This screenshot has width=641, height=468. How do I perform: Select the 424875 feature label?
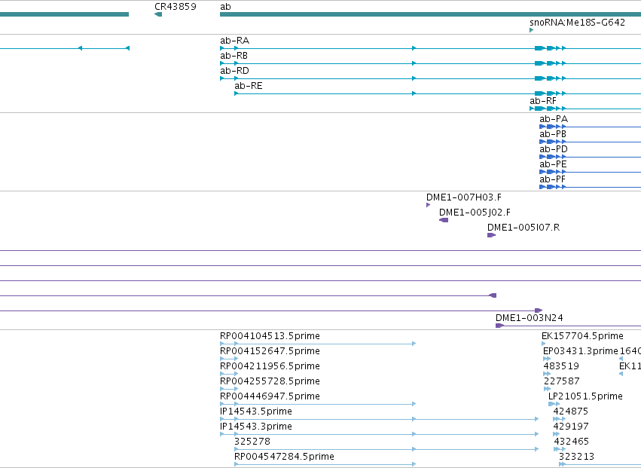(571, 411)
